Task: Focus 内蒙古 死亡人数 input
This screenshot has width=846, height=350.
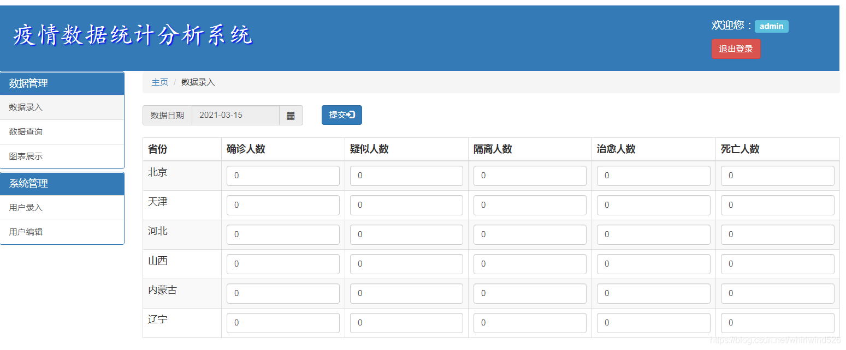Action: point(778,294)
